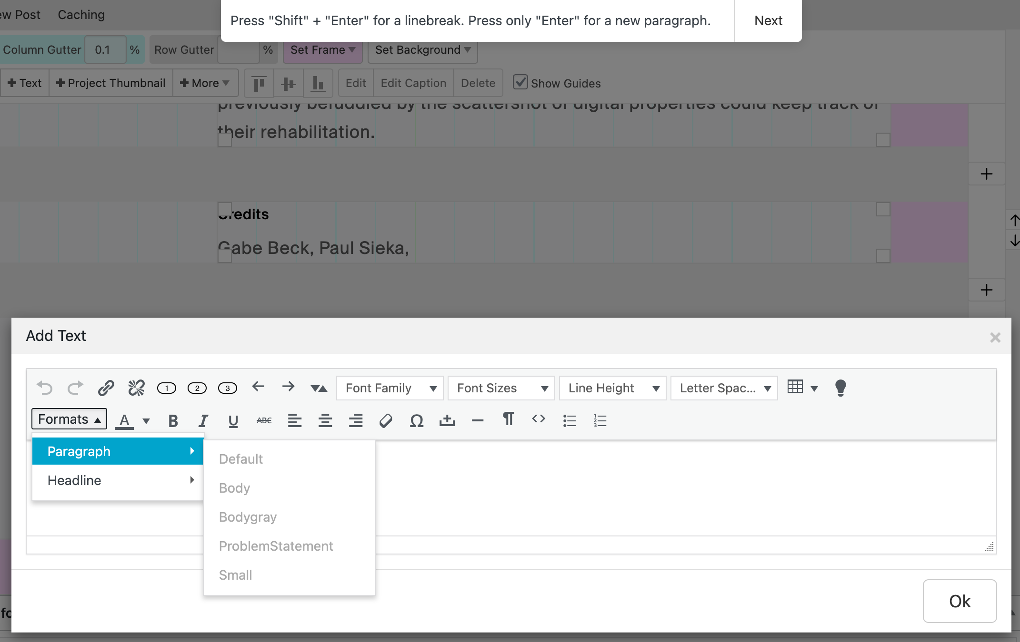The height and width of the screenshot is (642, 1020).
Task: Toggle bold formatting
Action: point(173,420)
